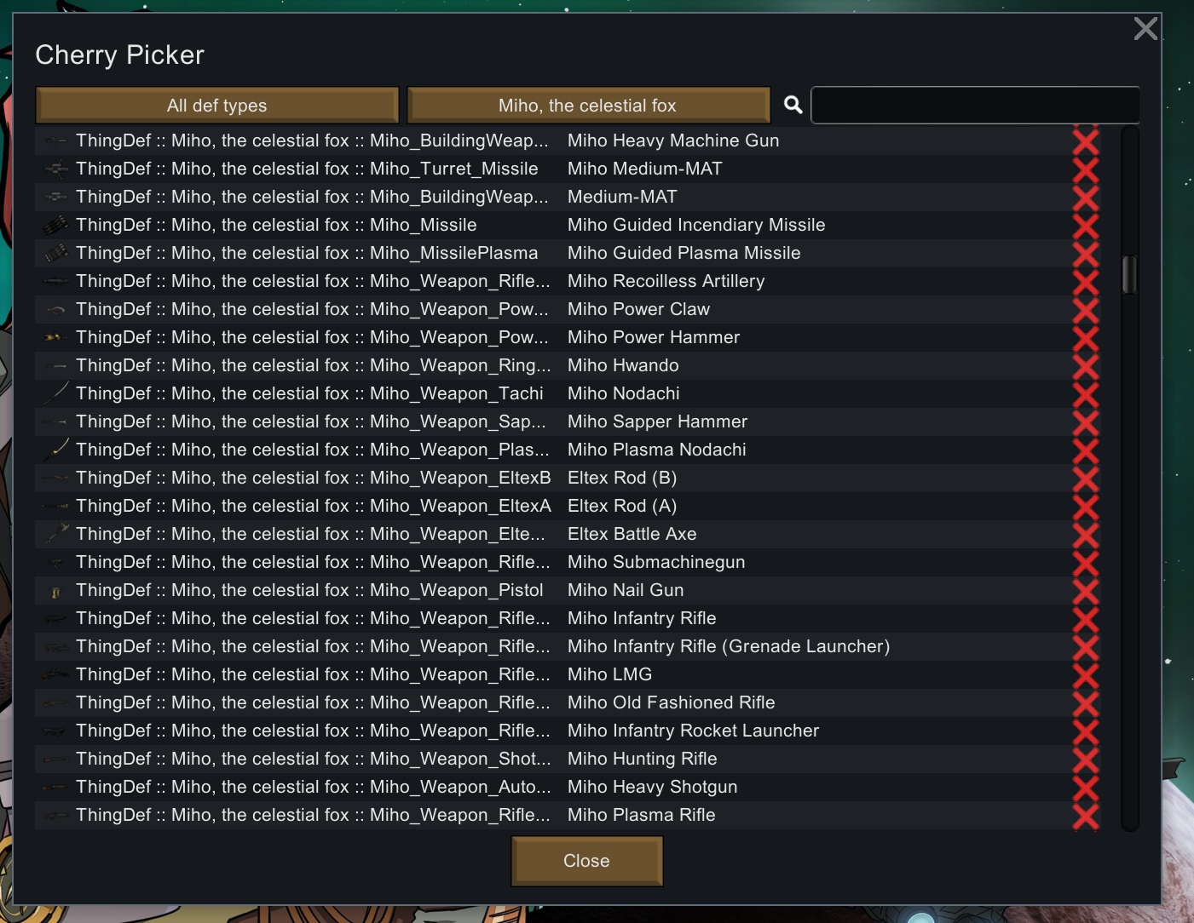This screenshot has height=923, width=1194.
Task: Click red X for Miho Hunting Rifle
Action: pos(1085,759)
